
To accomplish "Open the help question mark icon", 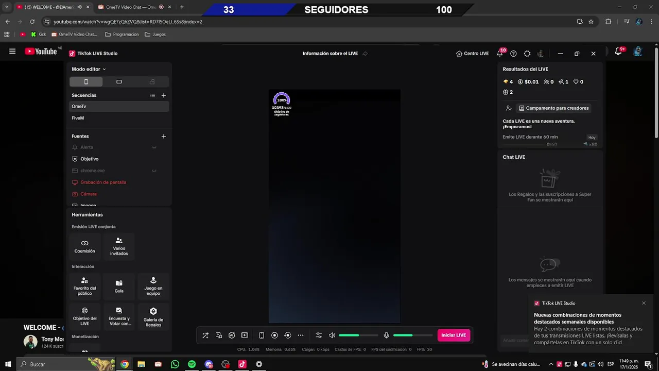I will click(513, 54).
